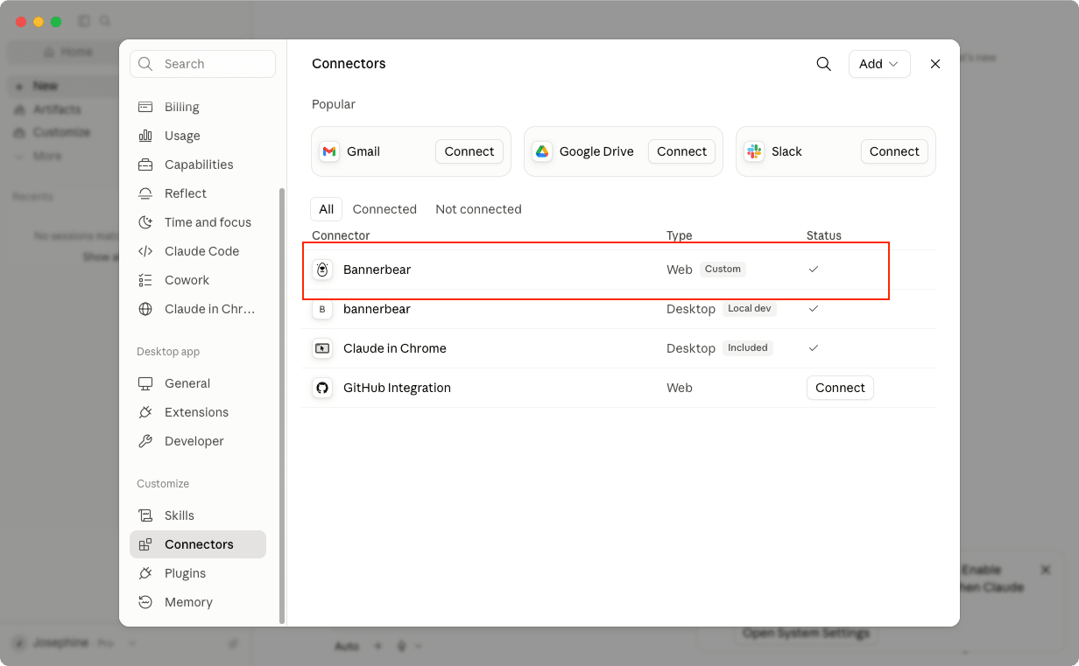Screen dimensions: 1079x666
Task: Open the Josephine account menu at bottom left
Action: coord(74,642)
